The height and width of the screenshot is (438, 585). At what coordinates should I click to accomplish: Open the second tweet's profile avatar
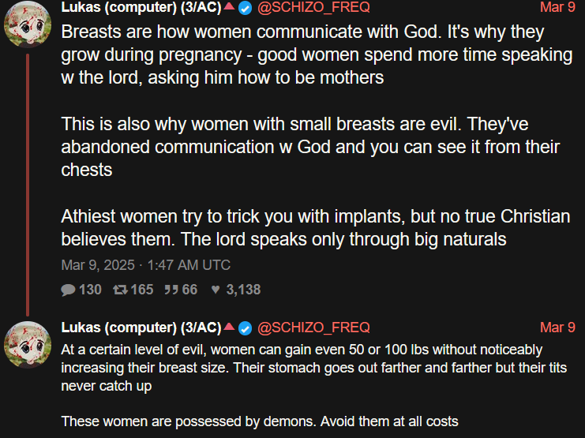tap(28, 345)
